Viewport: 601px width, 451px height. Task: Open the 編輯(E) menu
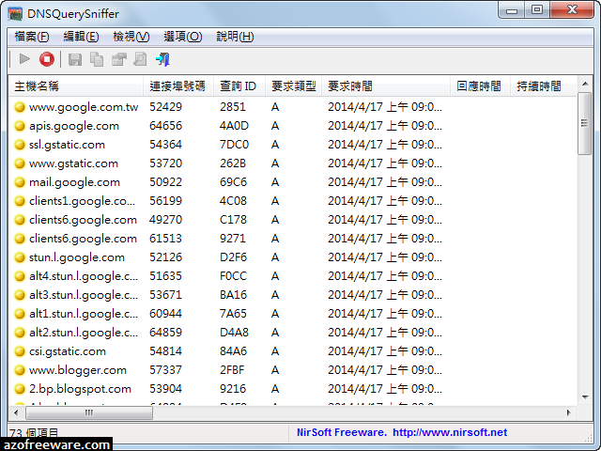pyautogui.click(x=81, y=37)
